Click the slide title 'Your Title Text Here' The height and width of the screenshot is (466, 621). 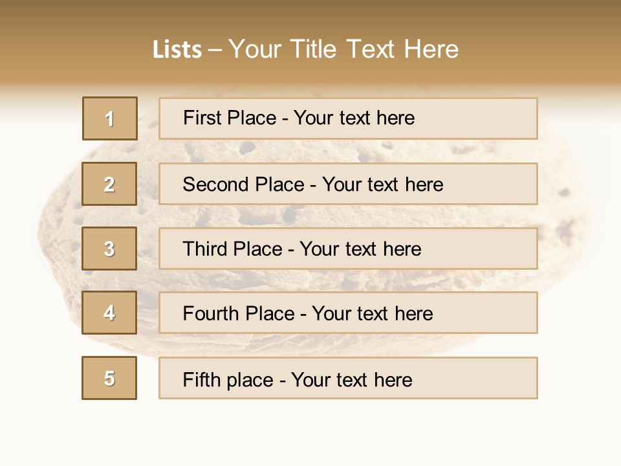[x=343, y=49]
